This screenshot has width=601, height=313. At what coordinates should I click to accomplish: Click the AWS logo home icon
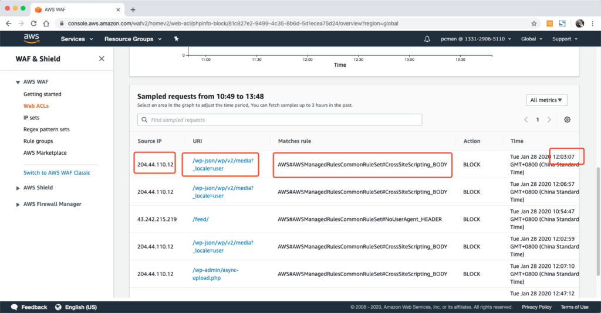(32, 38)
